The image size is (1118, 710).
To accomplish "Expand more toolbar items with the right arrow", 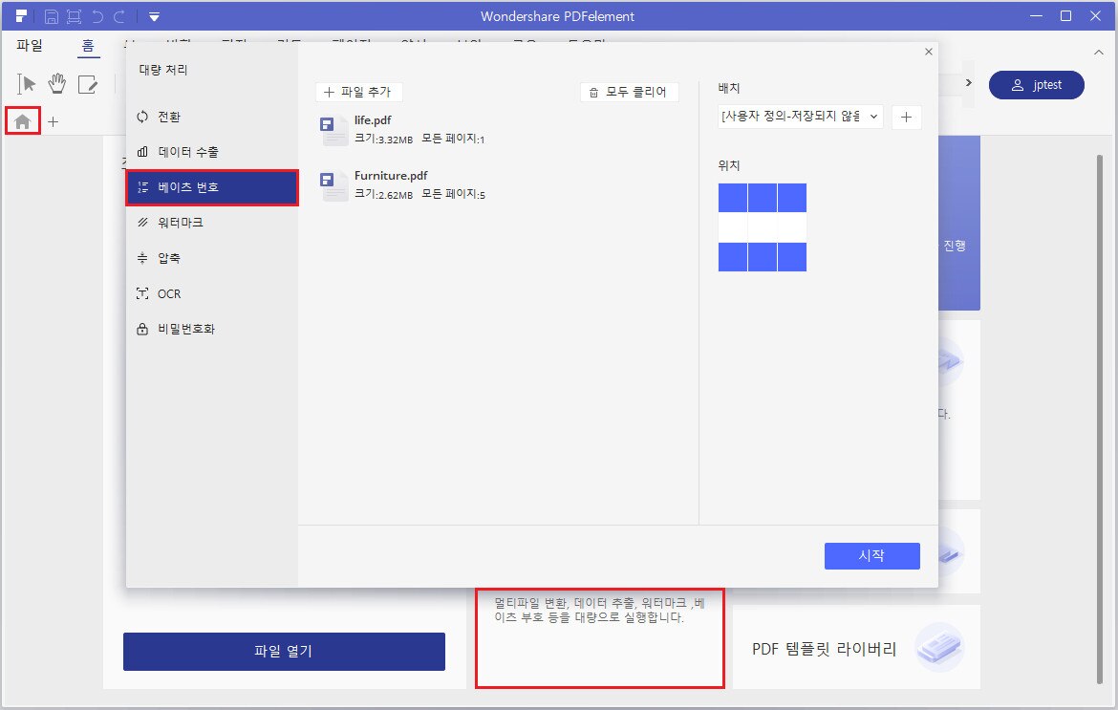I will point(968,83).
